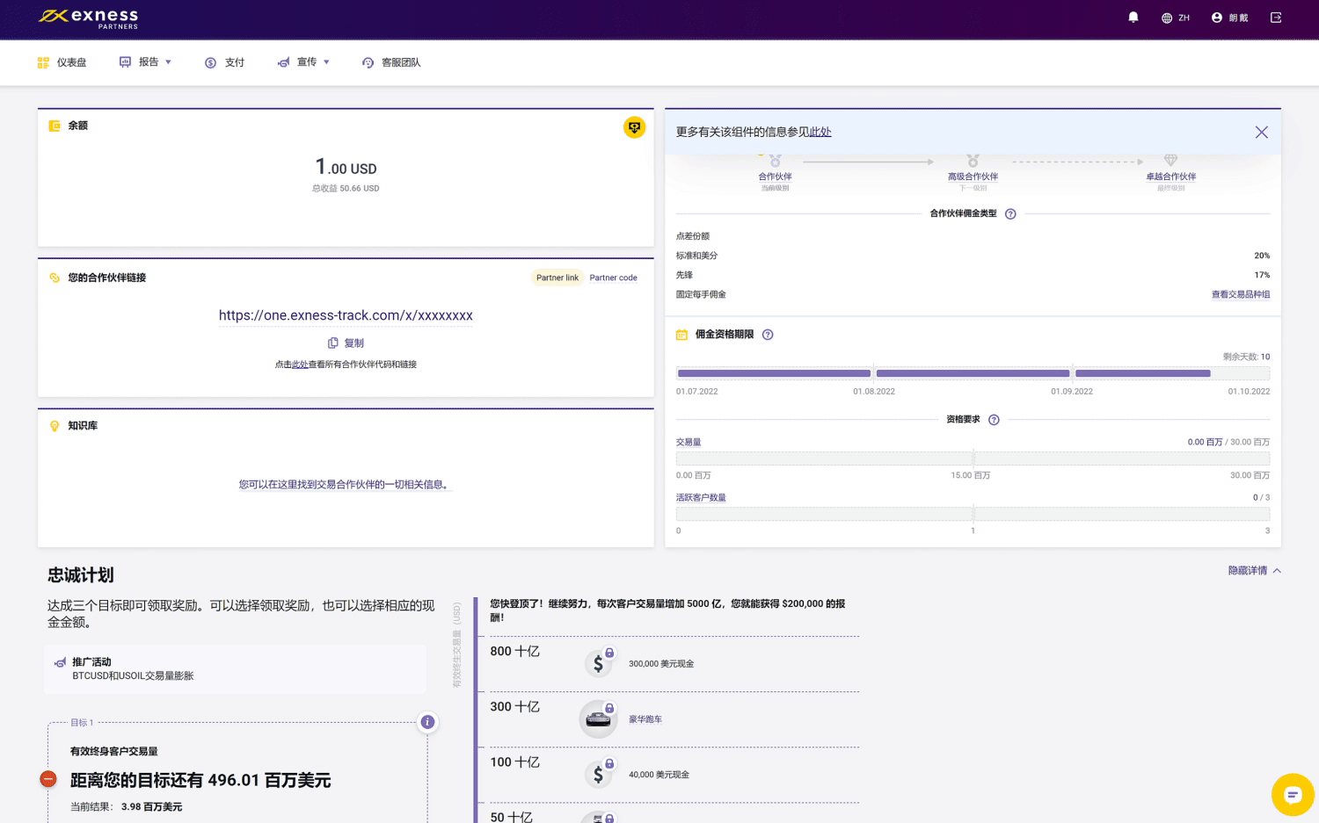
Task: Open the user profile account menu
Action: (1229, 18)
